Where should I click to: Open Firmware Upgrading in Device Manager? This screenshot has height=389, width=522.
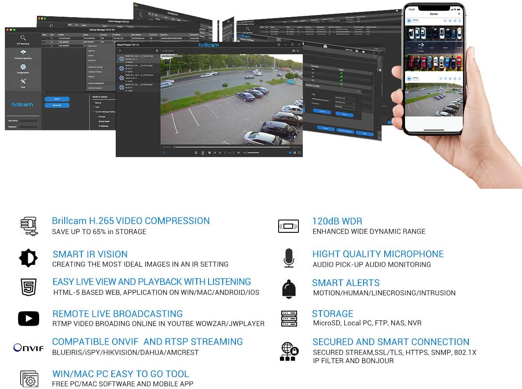click(23, 54)
